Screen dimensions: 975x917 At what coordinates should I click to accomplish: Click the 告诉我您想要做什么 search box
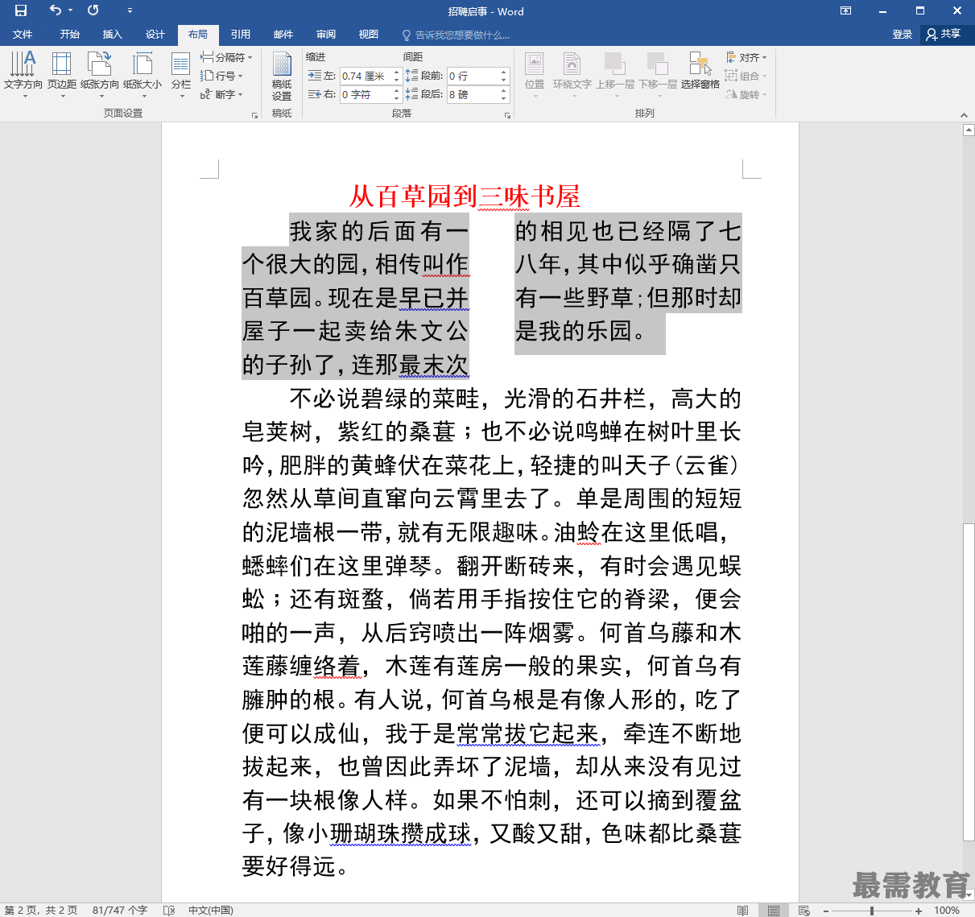(x=456, y=35)
